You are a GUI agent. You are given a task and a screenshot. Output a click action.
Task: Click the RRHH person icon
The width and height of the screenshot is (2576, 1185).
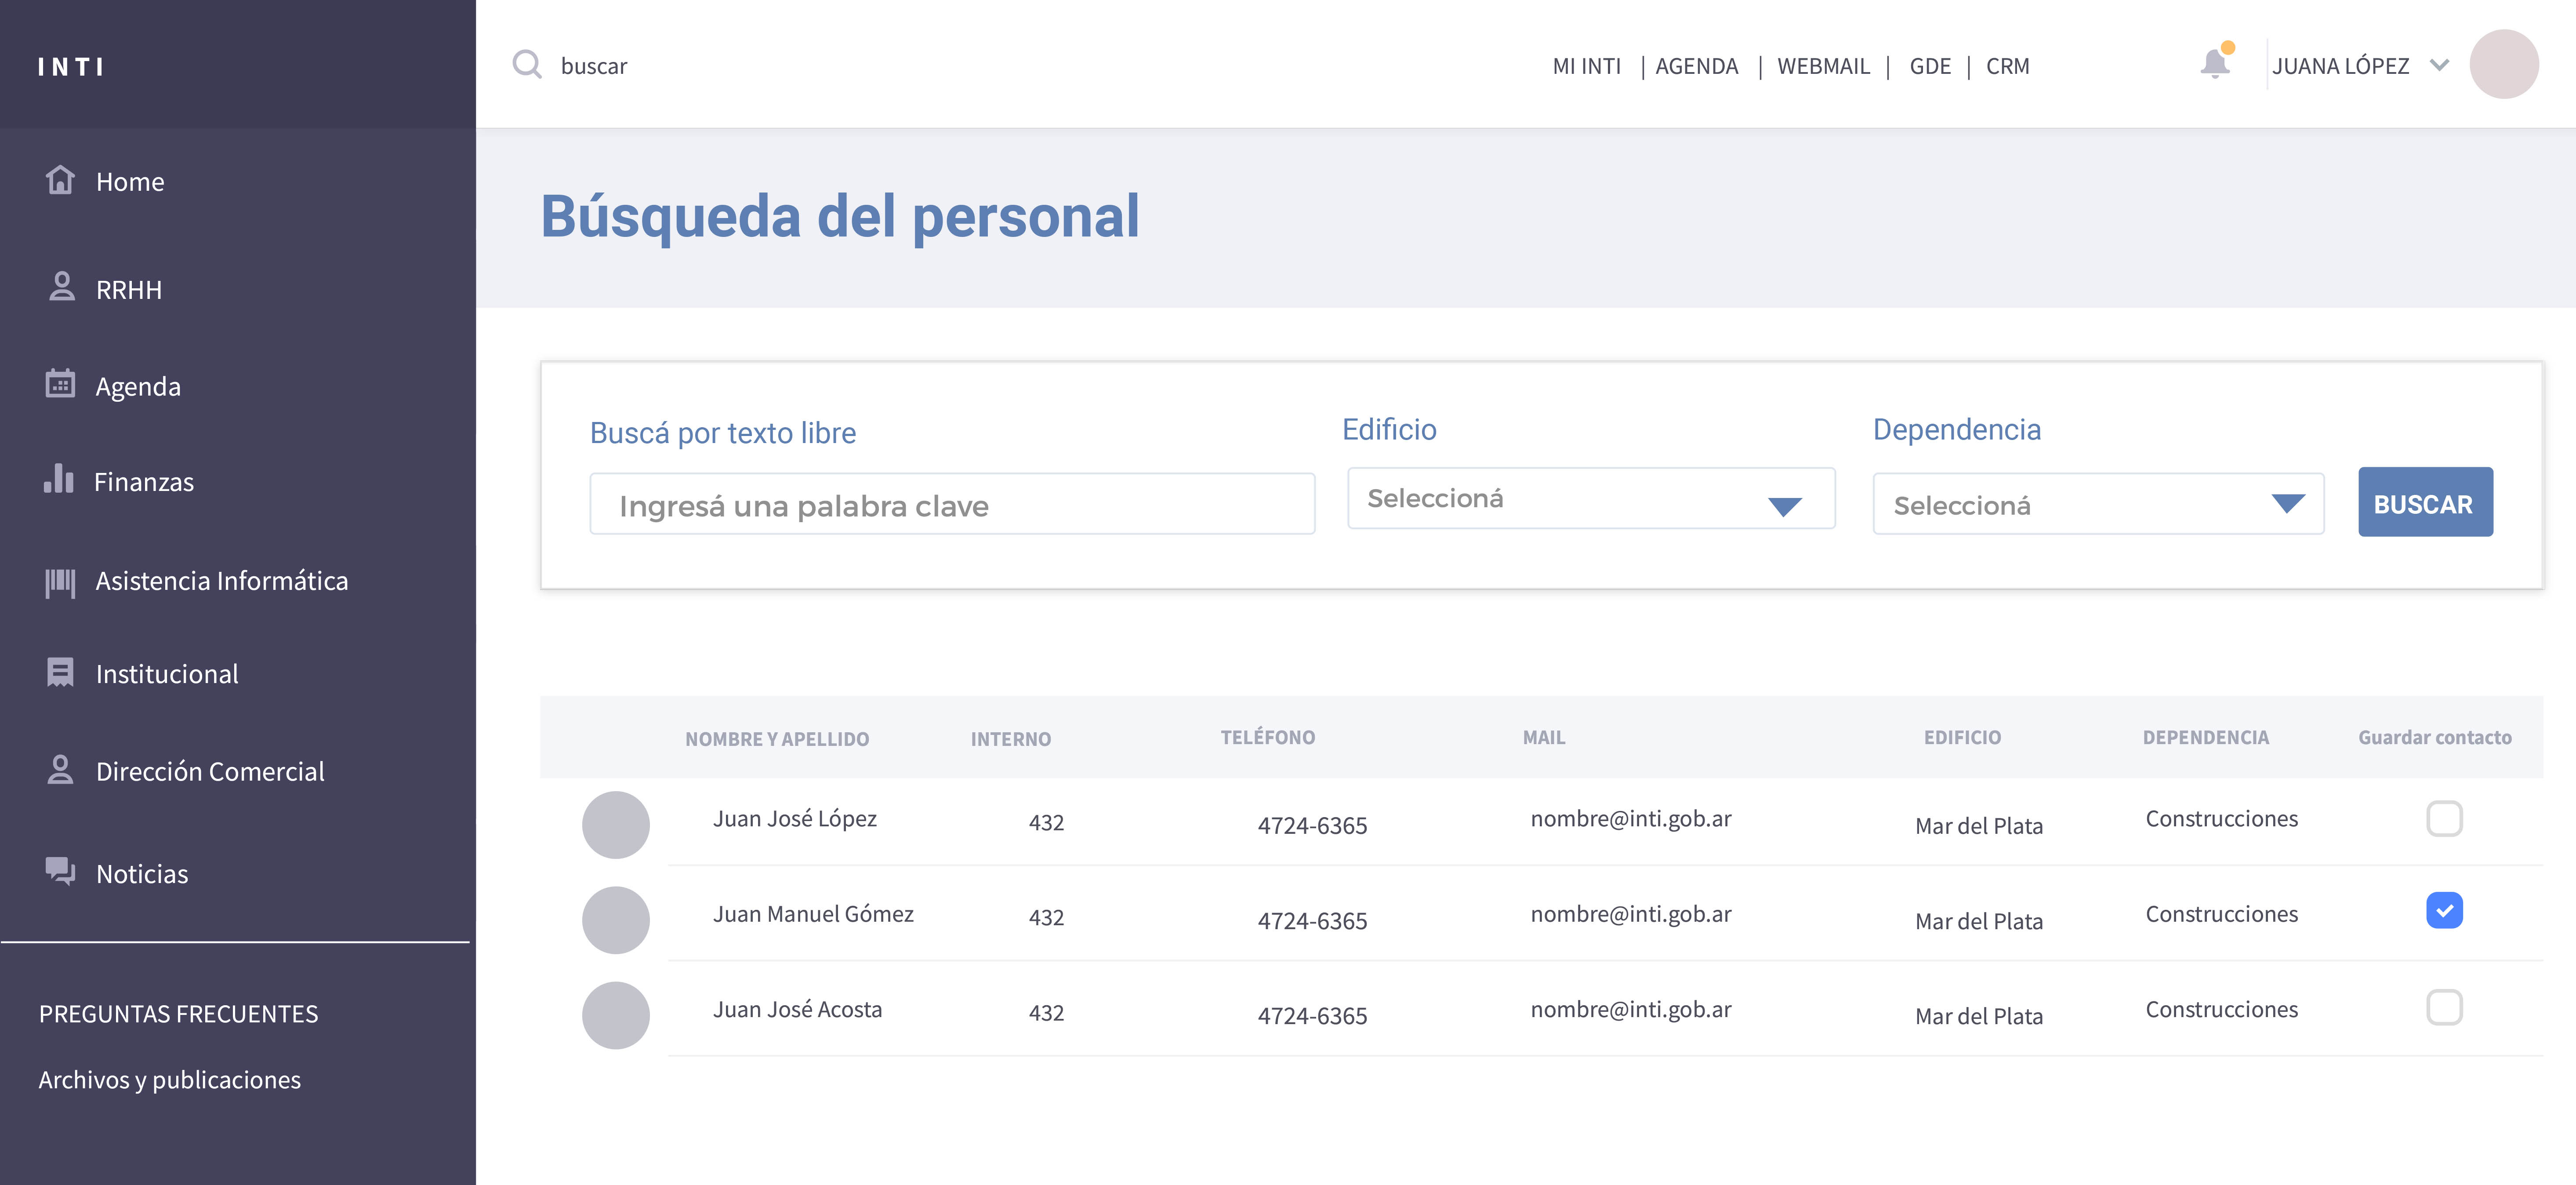pos(61,287)
